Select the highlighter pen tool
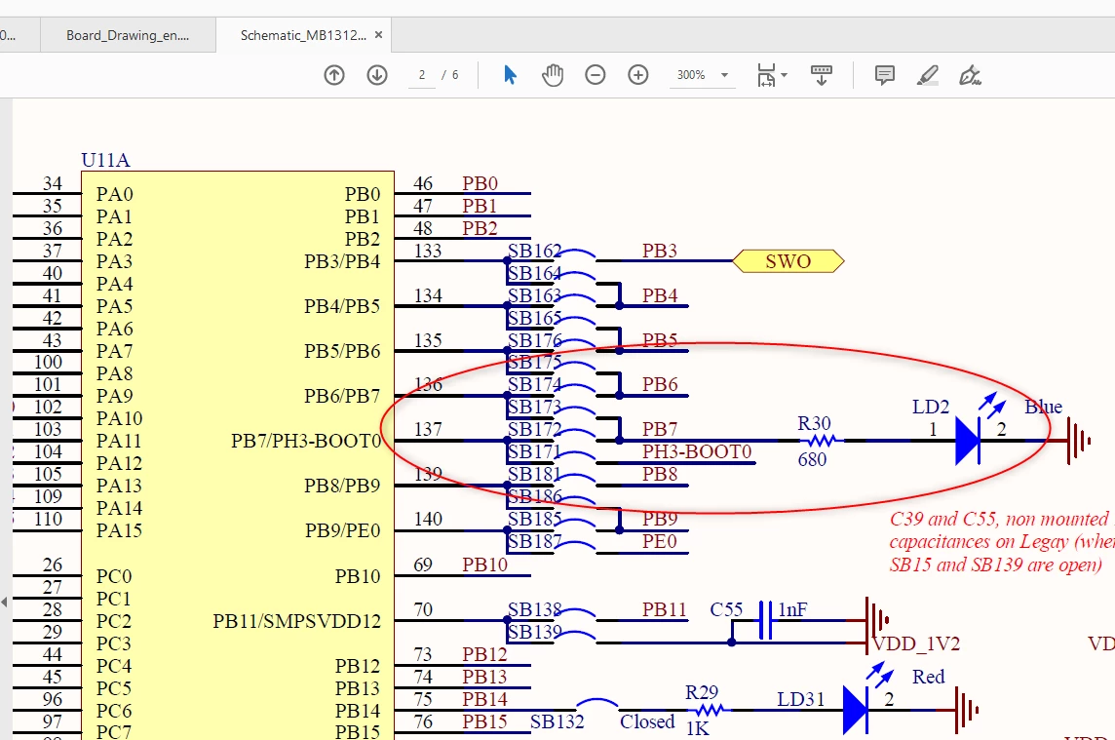Image resolution: width=1115 pixels, height=740 pixels. point(927,75)
